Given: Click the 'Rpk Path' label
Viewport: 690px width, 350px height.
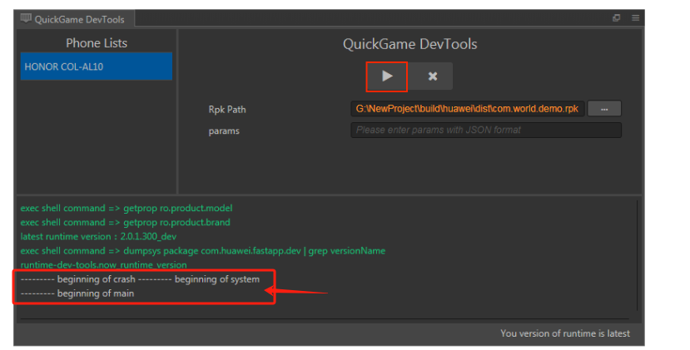Looking at the screenshot, I should (227, 110).
